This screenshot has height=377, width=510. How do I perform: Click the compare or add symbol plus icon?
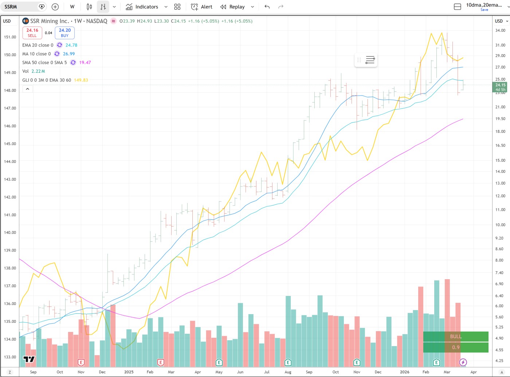pyautogui.click(x=55, y=7)
